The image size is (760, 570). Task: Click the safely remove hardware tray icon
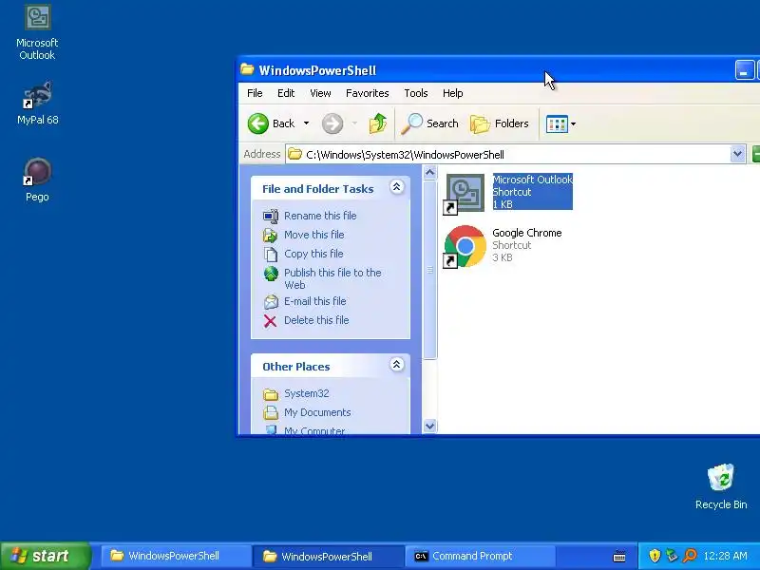pos(672,556)
